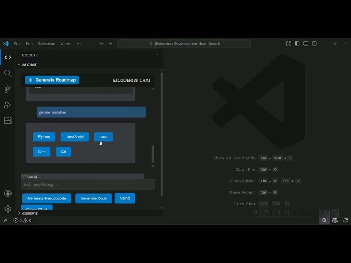This screenshot has height=263, width=351.
Task: Open the remote window status icon
Action: [5, 220]
